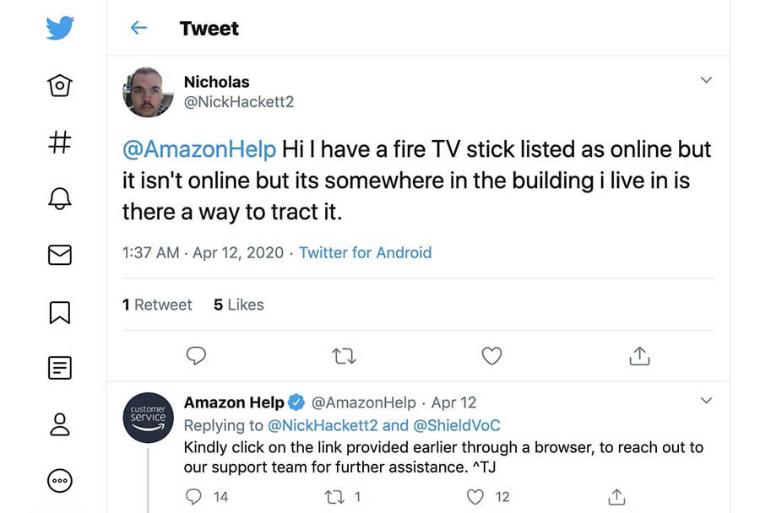Open the chevron menu on Amazon Help reply
Viewport: 760px width, 513px height.
[707, 400]
